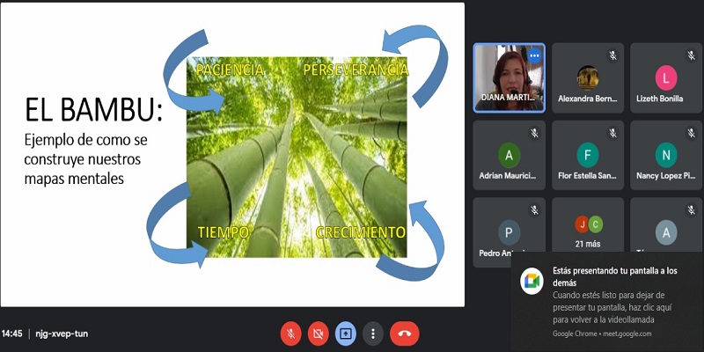Click Lizeth Bonilla's pink L avatar
The width and height of the screenshot is (704, 352).
[666, 77]
